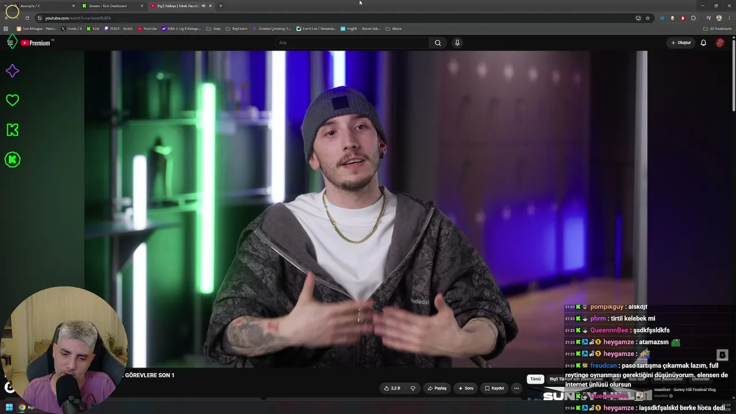Start voice search with the microphone
Image resolution: width=736 pixels, height=414 pixels.
(457, 43)
